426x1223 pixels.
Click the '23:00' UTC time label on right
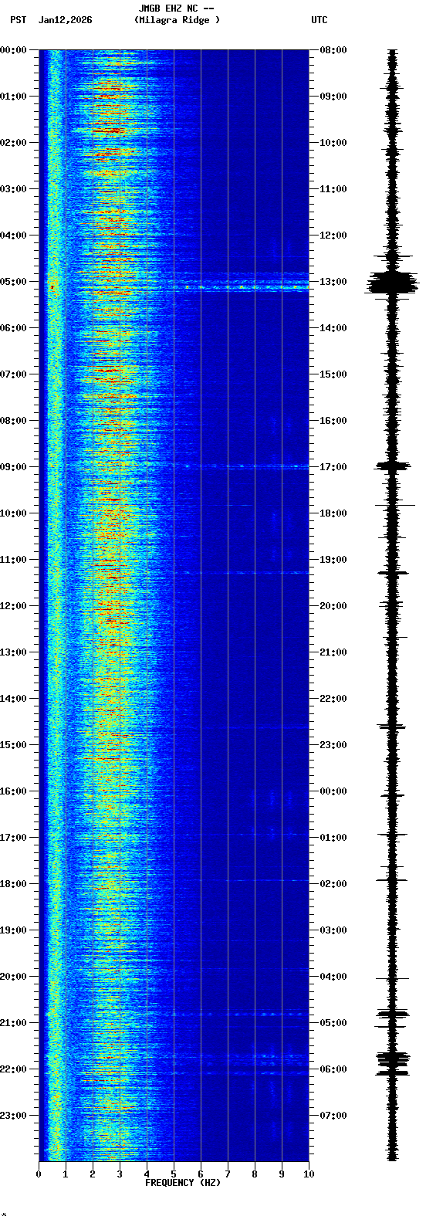pos(333,745)
